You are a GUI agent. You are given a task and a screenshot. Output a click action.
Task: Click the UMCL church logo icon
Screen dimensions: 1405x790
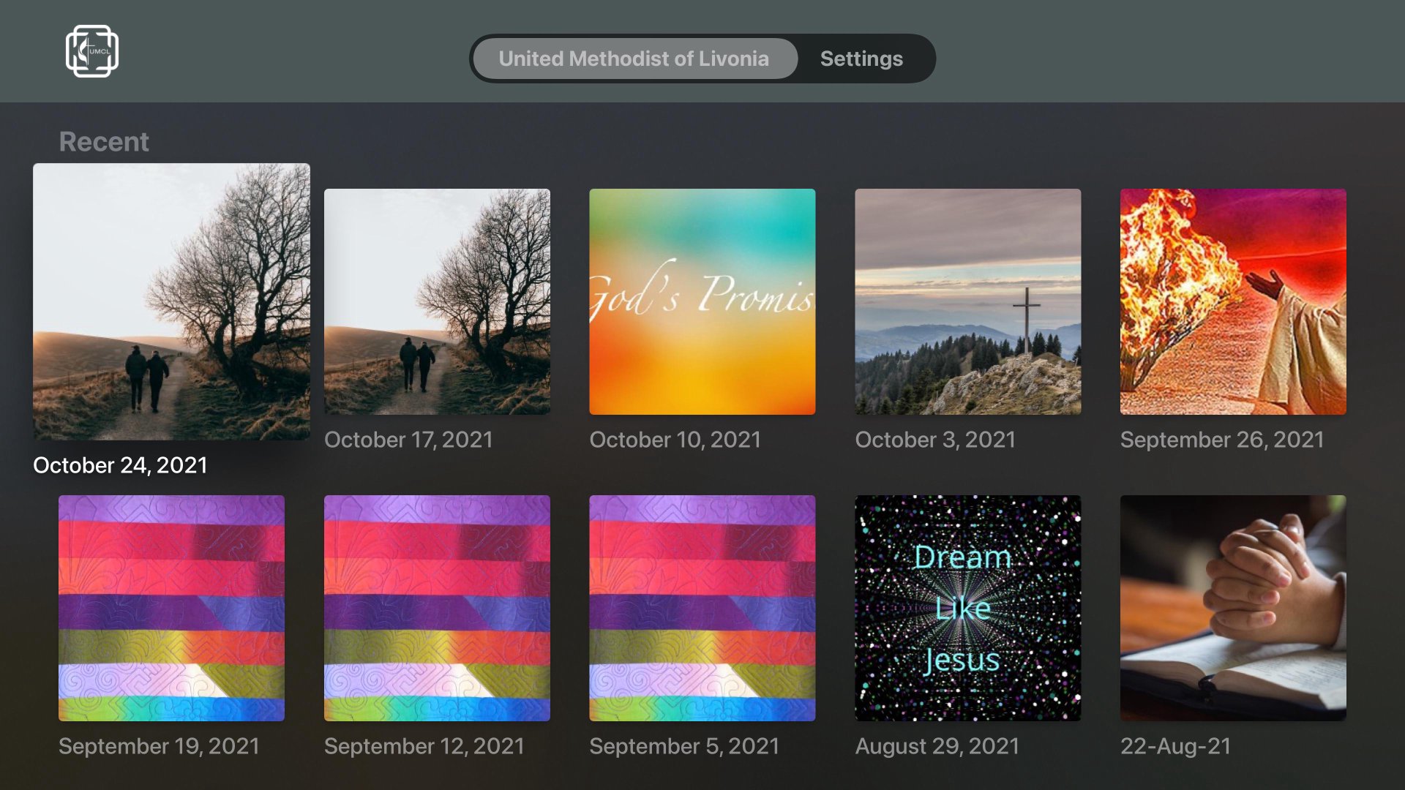[92, 51]
